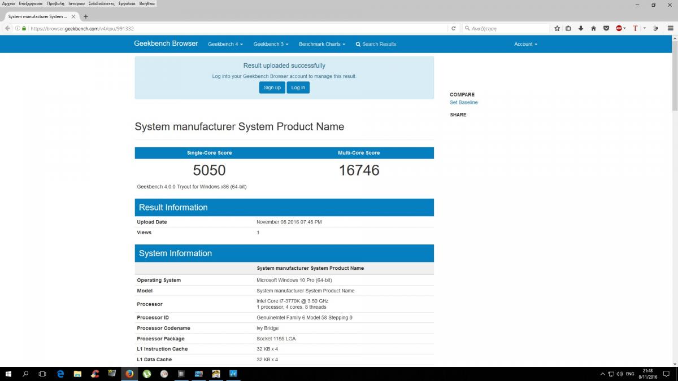Screen dimensions: 678x381
Task: Click the Set Baseline link
Action: pyautogui.click(x=464, y=102)
